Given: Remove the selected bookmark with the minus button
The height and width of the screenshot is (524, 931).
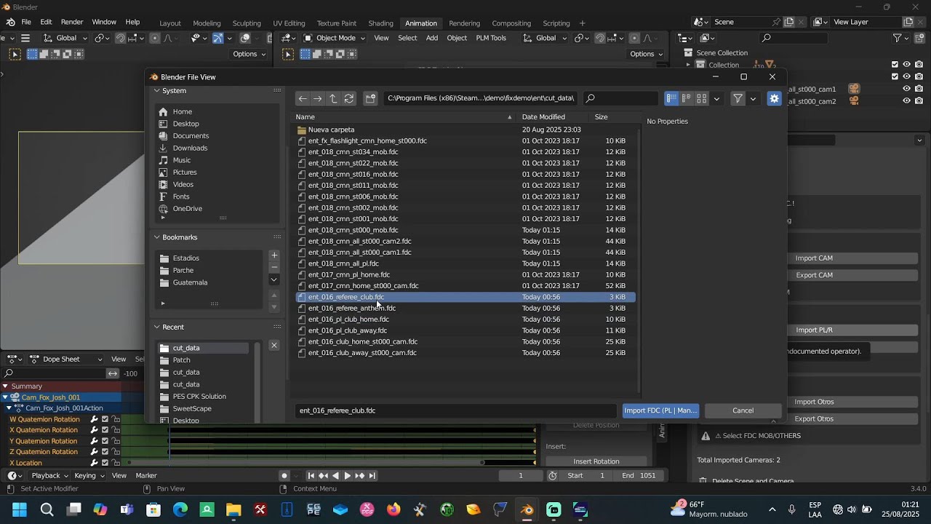Looking at the screenshot, I should pos(274,267).
